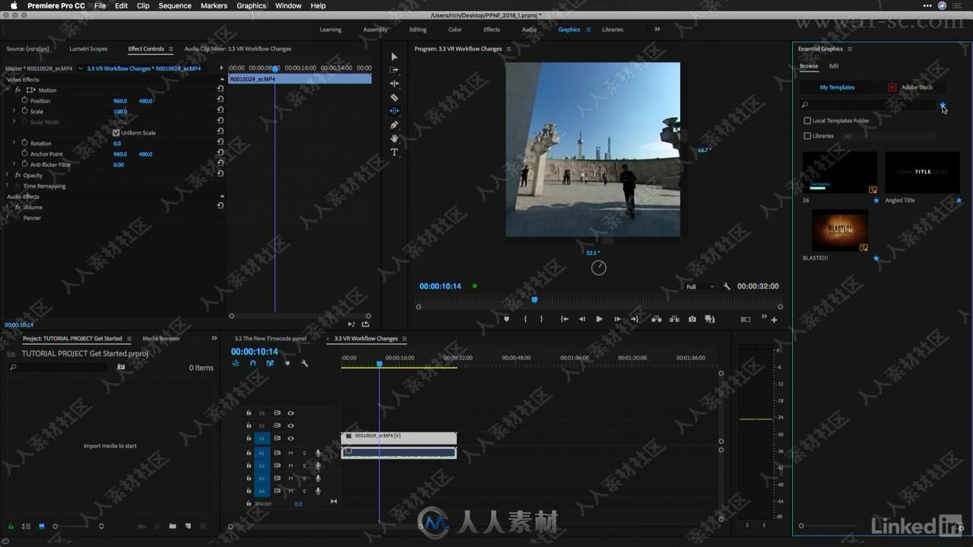Image resolution: width=973 pixels, height=547 pixels.
Task: Toggle timeline Snap magnet icon
Action: tap(253, 364)
